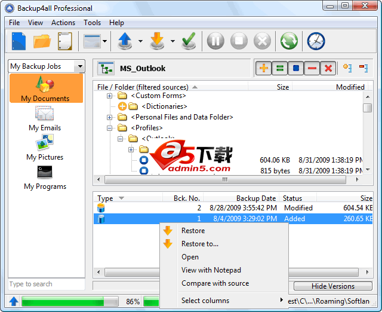This screenshot has width=382, height=312.
Task: Start Backup with blue arrow icon
Action: click(125, 41)
